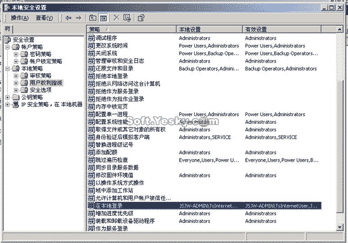Click the 拒绝从网络访问这台计算机 policy icon
This screenshot has width=348, height=243.
[92, 84]
